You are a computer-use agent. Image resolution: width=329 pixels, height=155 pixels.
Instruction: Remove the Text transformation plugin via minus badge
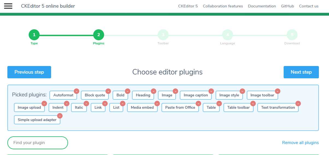coord(298,104)
